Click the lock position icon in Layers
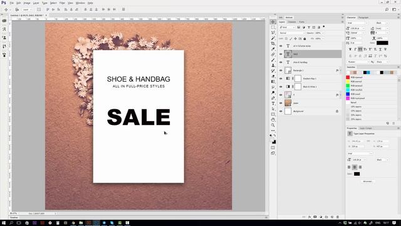This screenshot has height=226, width=401. point(295,39)
